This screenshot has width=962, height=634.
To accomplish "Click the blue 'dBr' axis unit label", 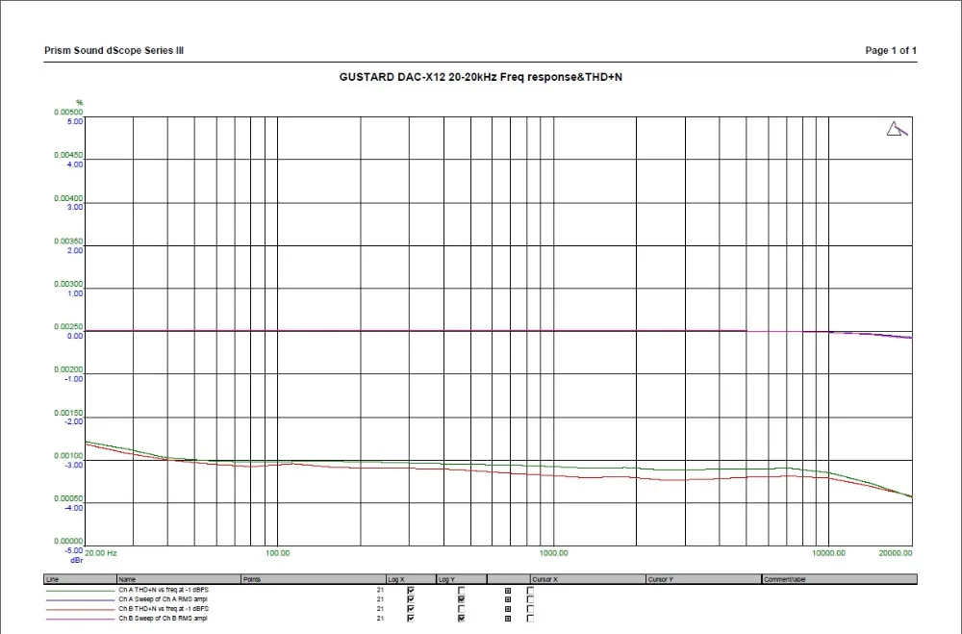I will point(76,560).
